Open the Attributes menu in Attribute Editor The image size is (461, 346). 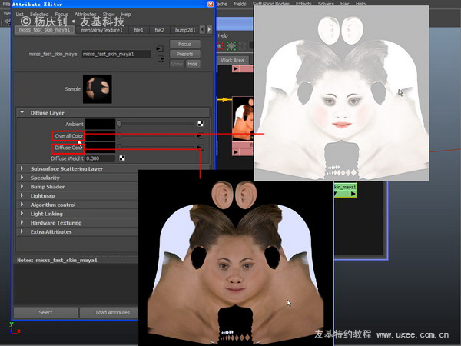pos(85,14)
